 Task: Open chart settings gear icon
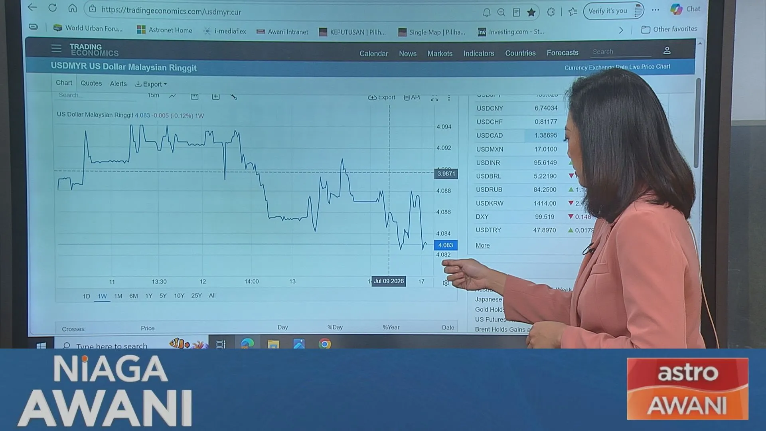pos(446,283)
